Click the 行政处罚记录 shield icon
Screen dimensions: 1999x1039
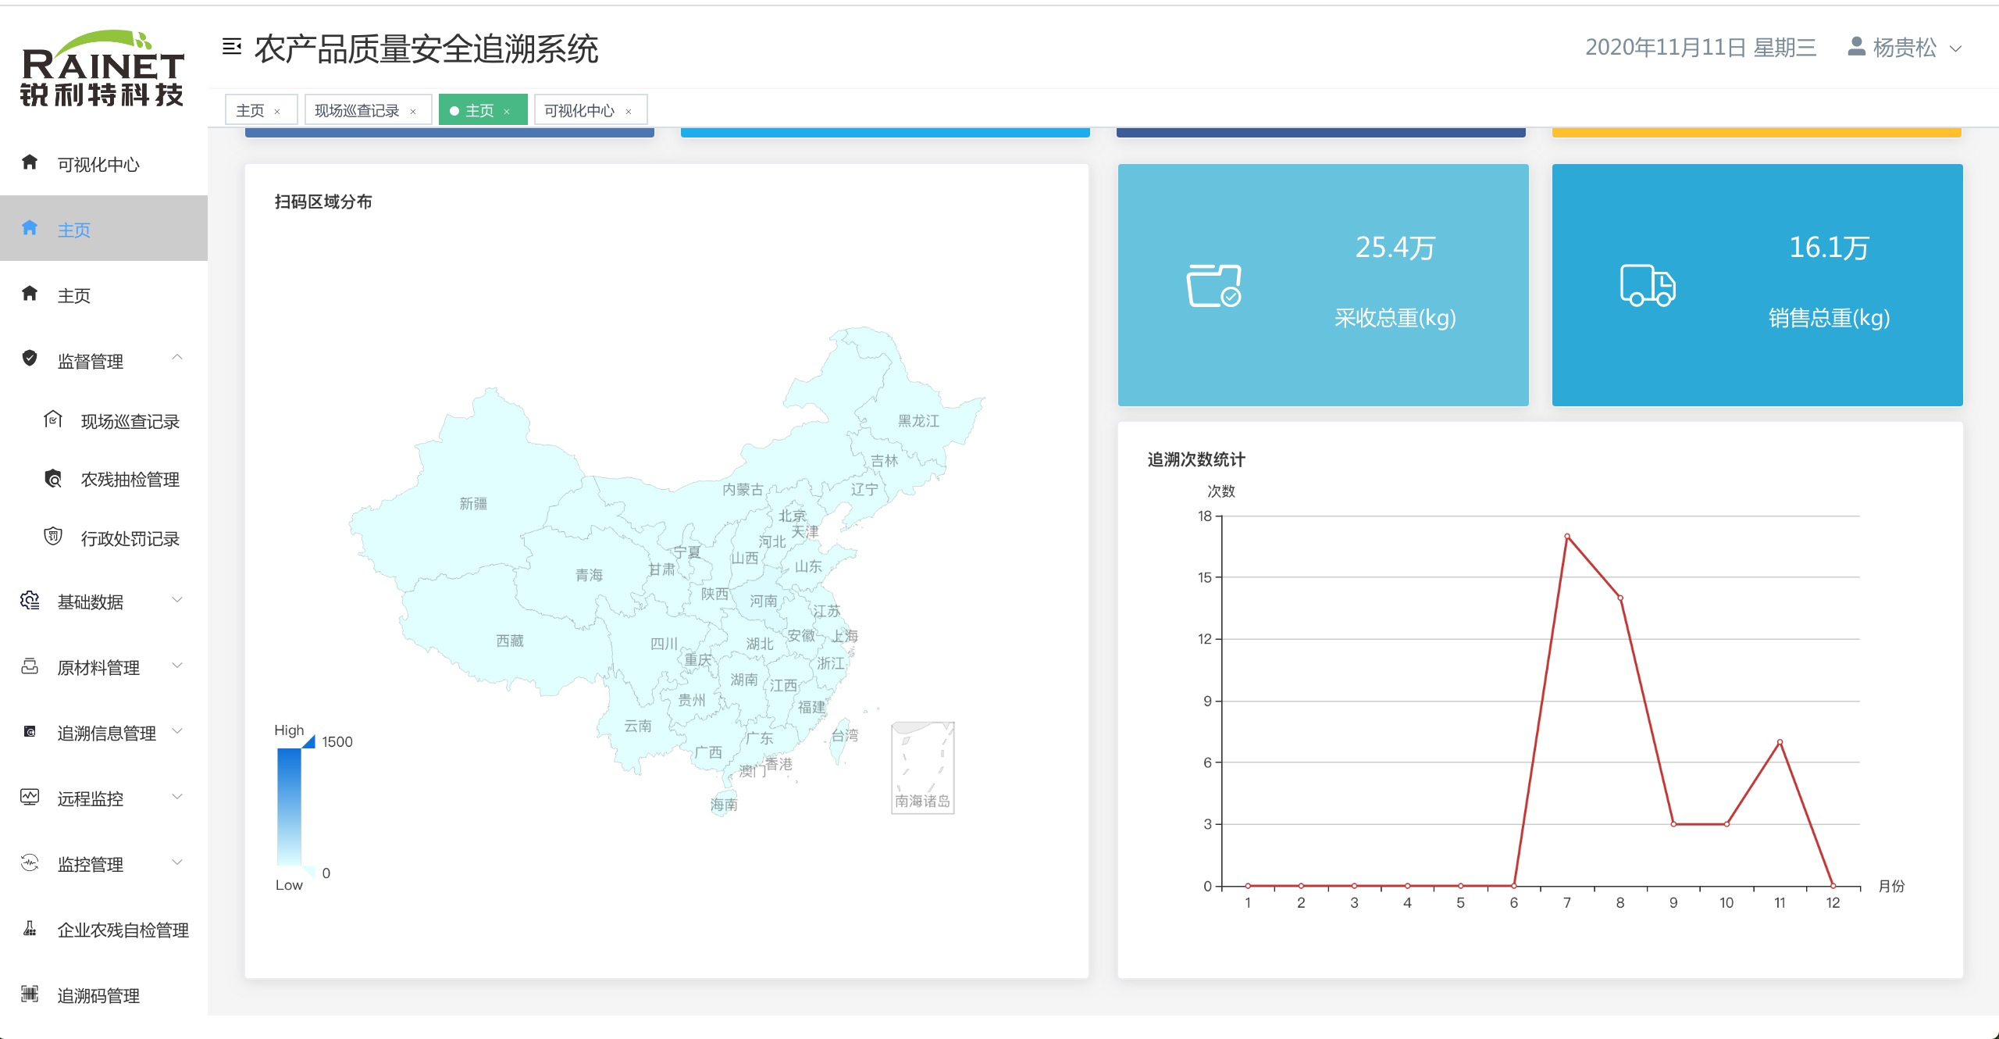point(53,537)
